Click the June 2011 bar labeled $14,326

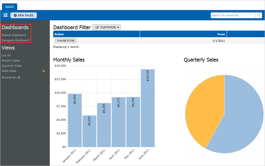(148, 108)
